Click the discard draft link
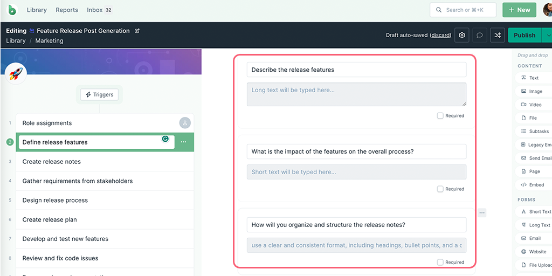The width and height of the screenshot is (552, 276). click(440, 36)
